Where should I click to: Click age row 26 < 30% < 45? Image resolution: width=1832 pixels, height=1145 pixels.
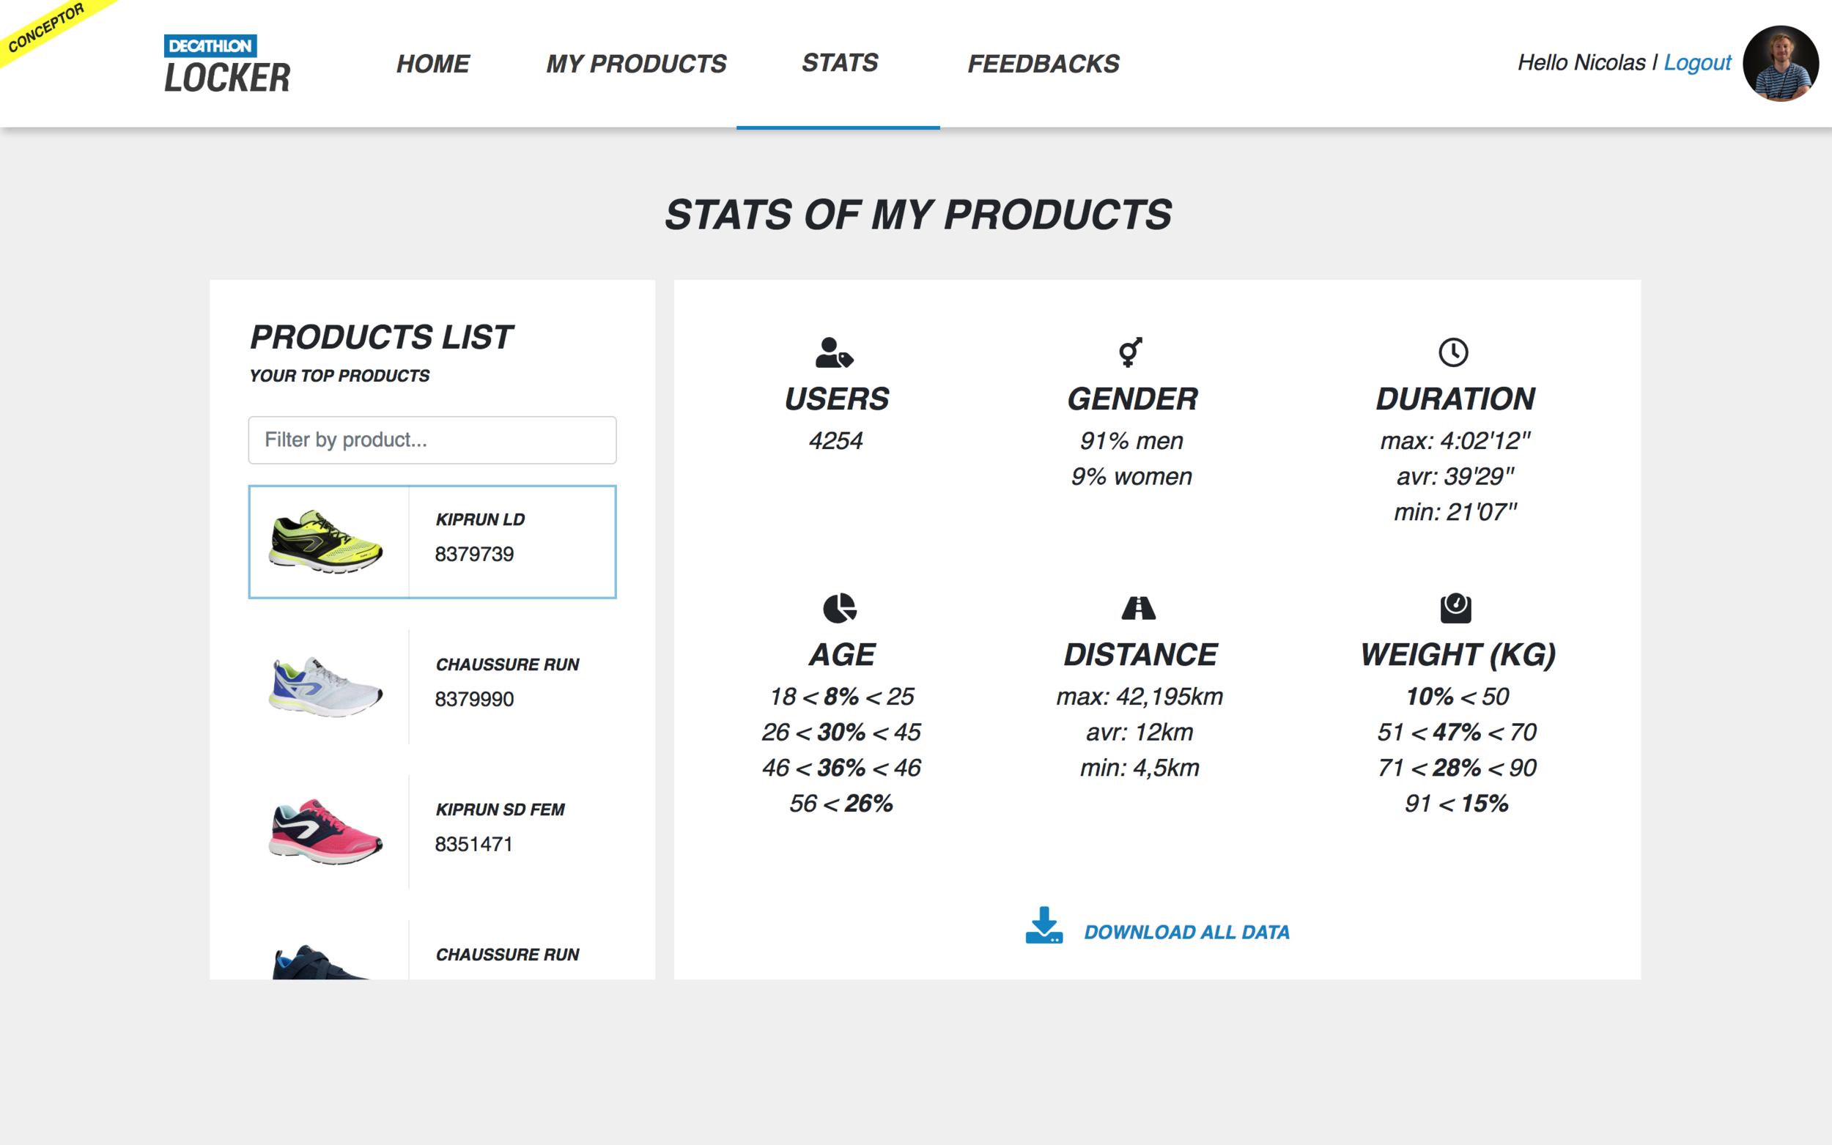[x=841, y=733]
